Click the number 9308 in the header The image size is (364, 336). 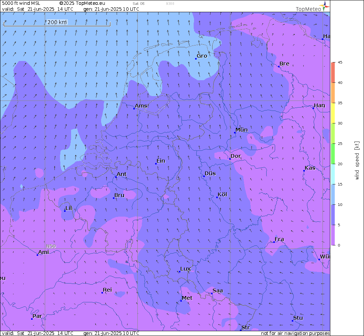[x=170, y=3]
